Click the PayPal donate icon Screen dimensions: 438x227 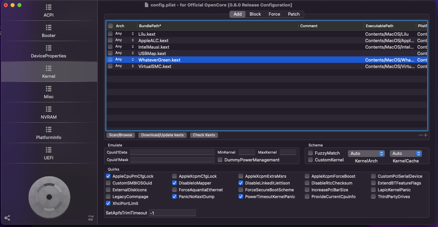(91, 218)
